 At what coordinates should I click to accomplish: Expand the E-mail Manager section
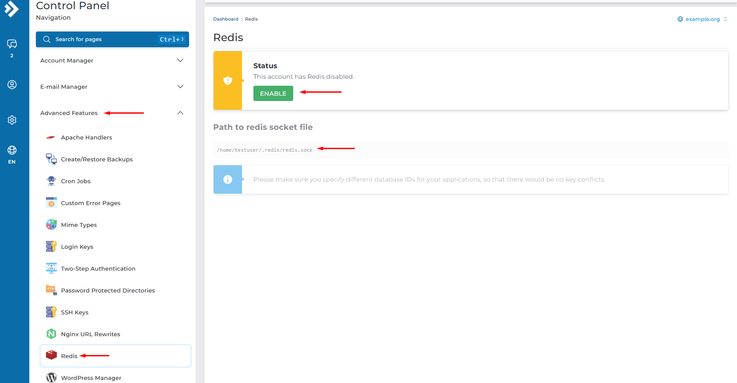[x=112, y=87]
